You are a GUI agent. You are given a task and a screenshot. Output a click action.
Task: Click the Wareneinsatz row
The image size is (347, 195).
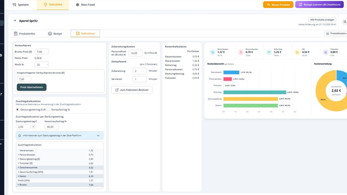pos(59,151)
